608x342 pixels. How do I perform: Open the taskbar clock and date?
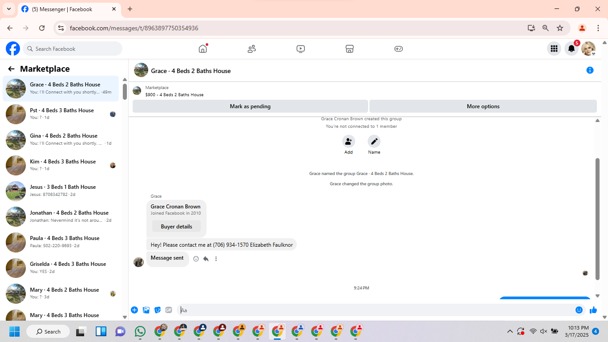(x=577, y=331)
